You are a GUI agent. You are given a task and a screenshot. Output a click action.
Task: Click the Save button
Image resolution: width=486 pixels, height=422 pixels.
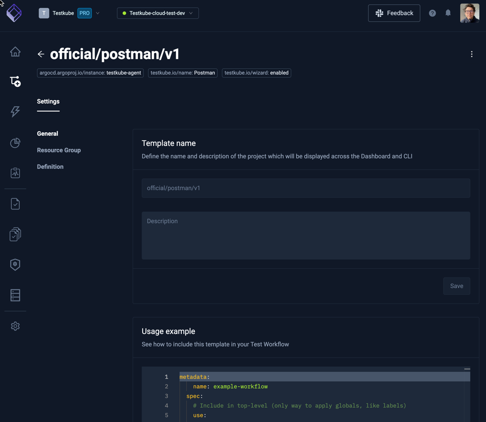pyautogui.click(x=456, y=286)
